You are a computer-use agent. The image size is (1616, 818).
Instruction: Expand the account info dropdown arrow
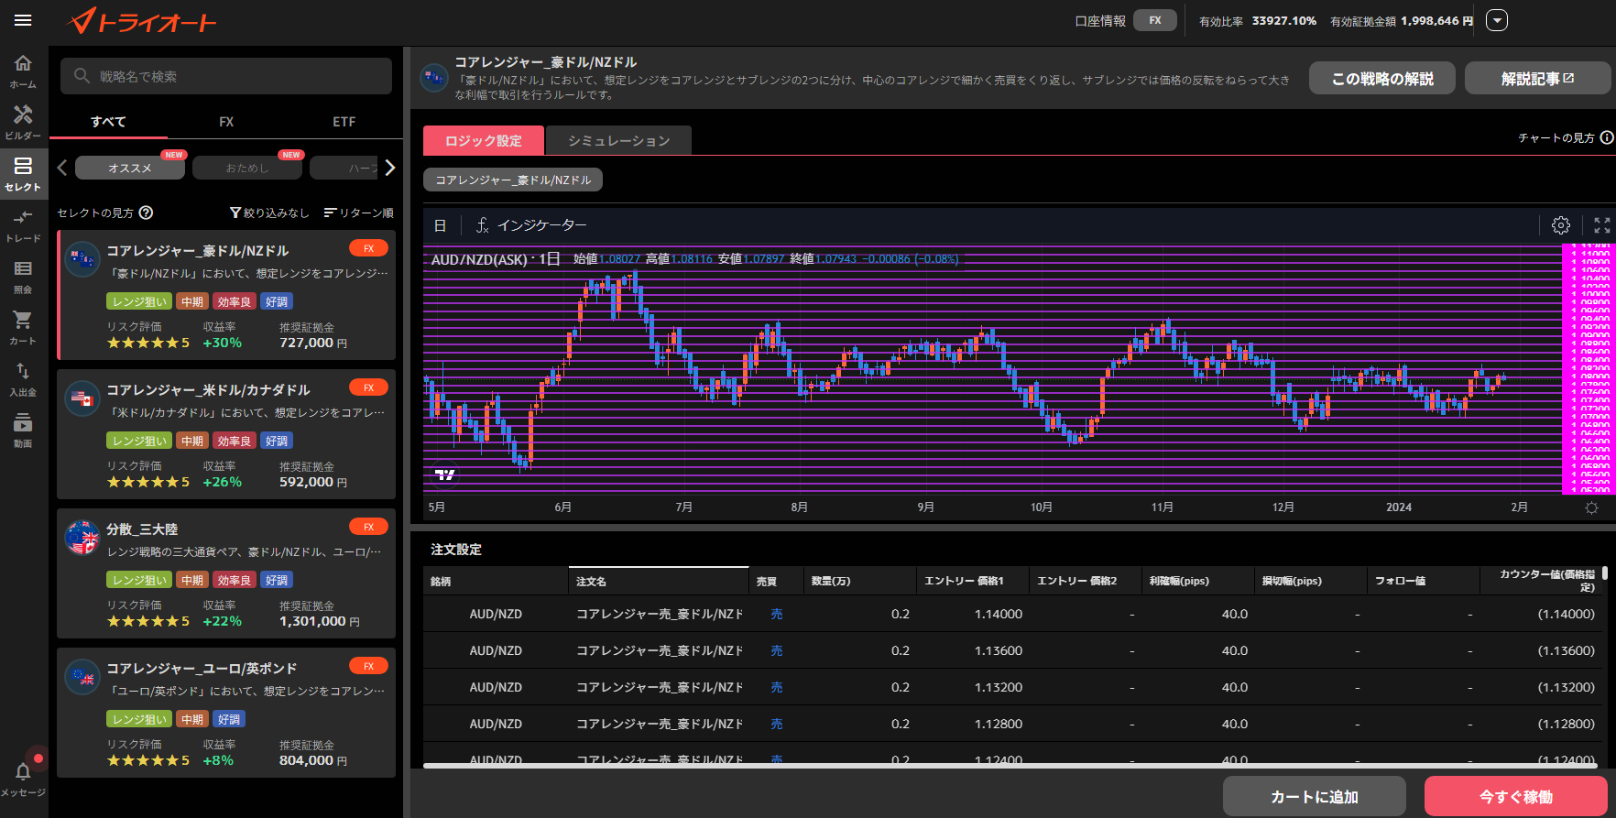point(1496,20)
